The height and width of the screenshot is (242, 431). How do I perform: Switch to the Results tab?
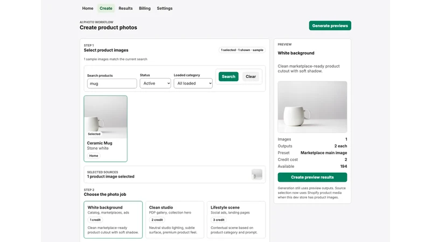126,8
